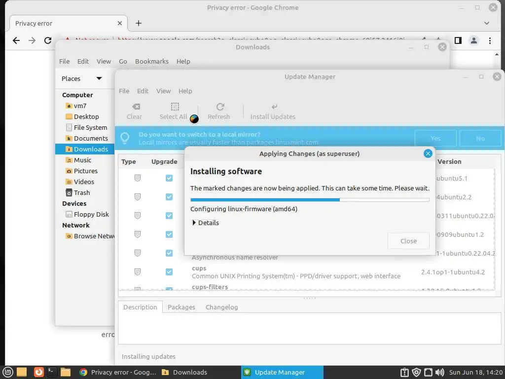Click Update Manager taskbar button

coord(282,372)
